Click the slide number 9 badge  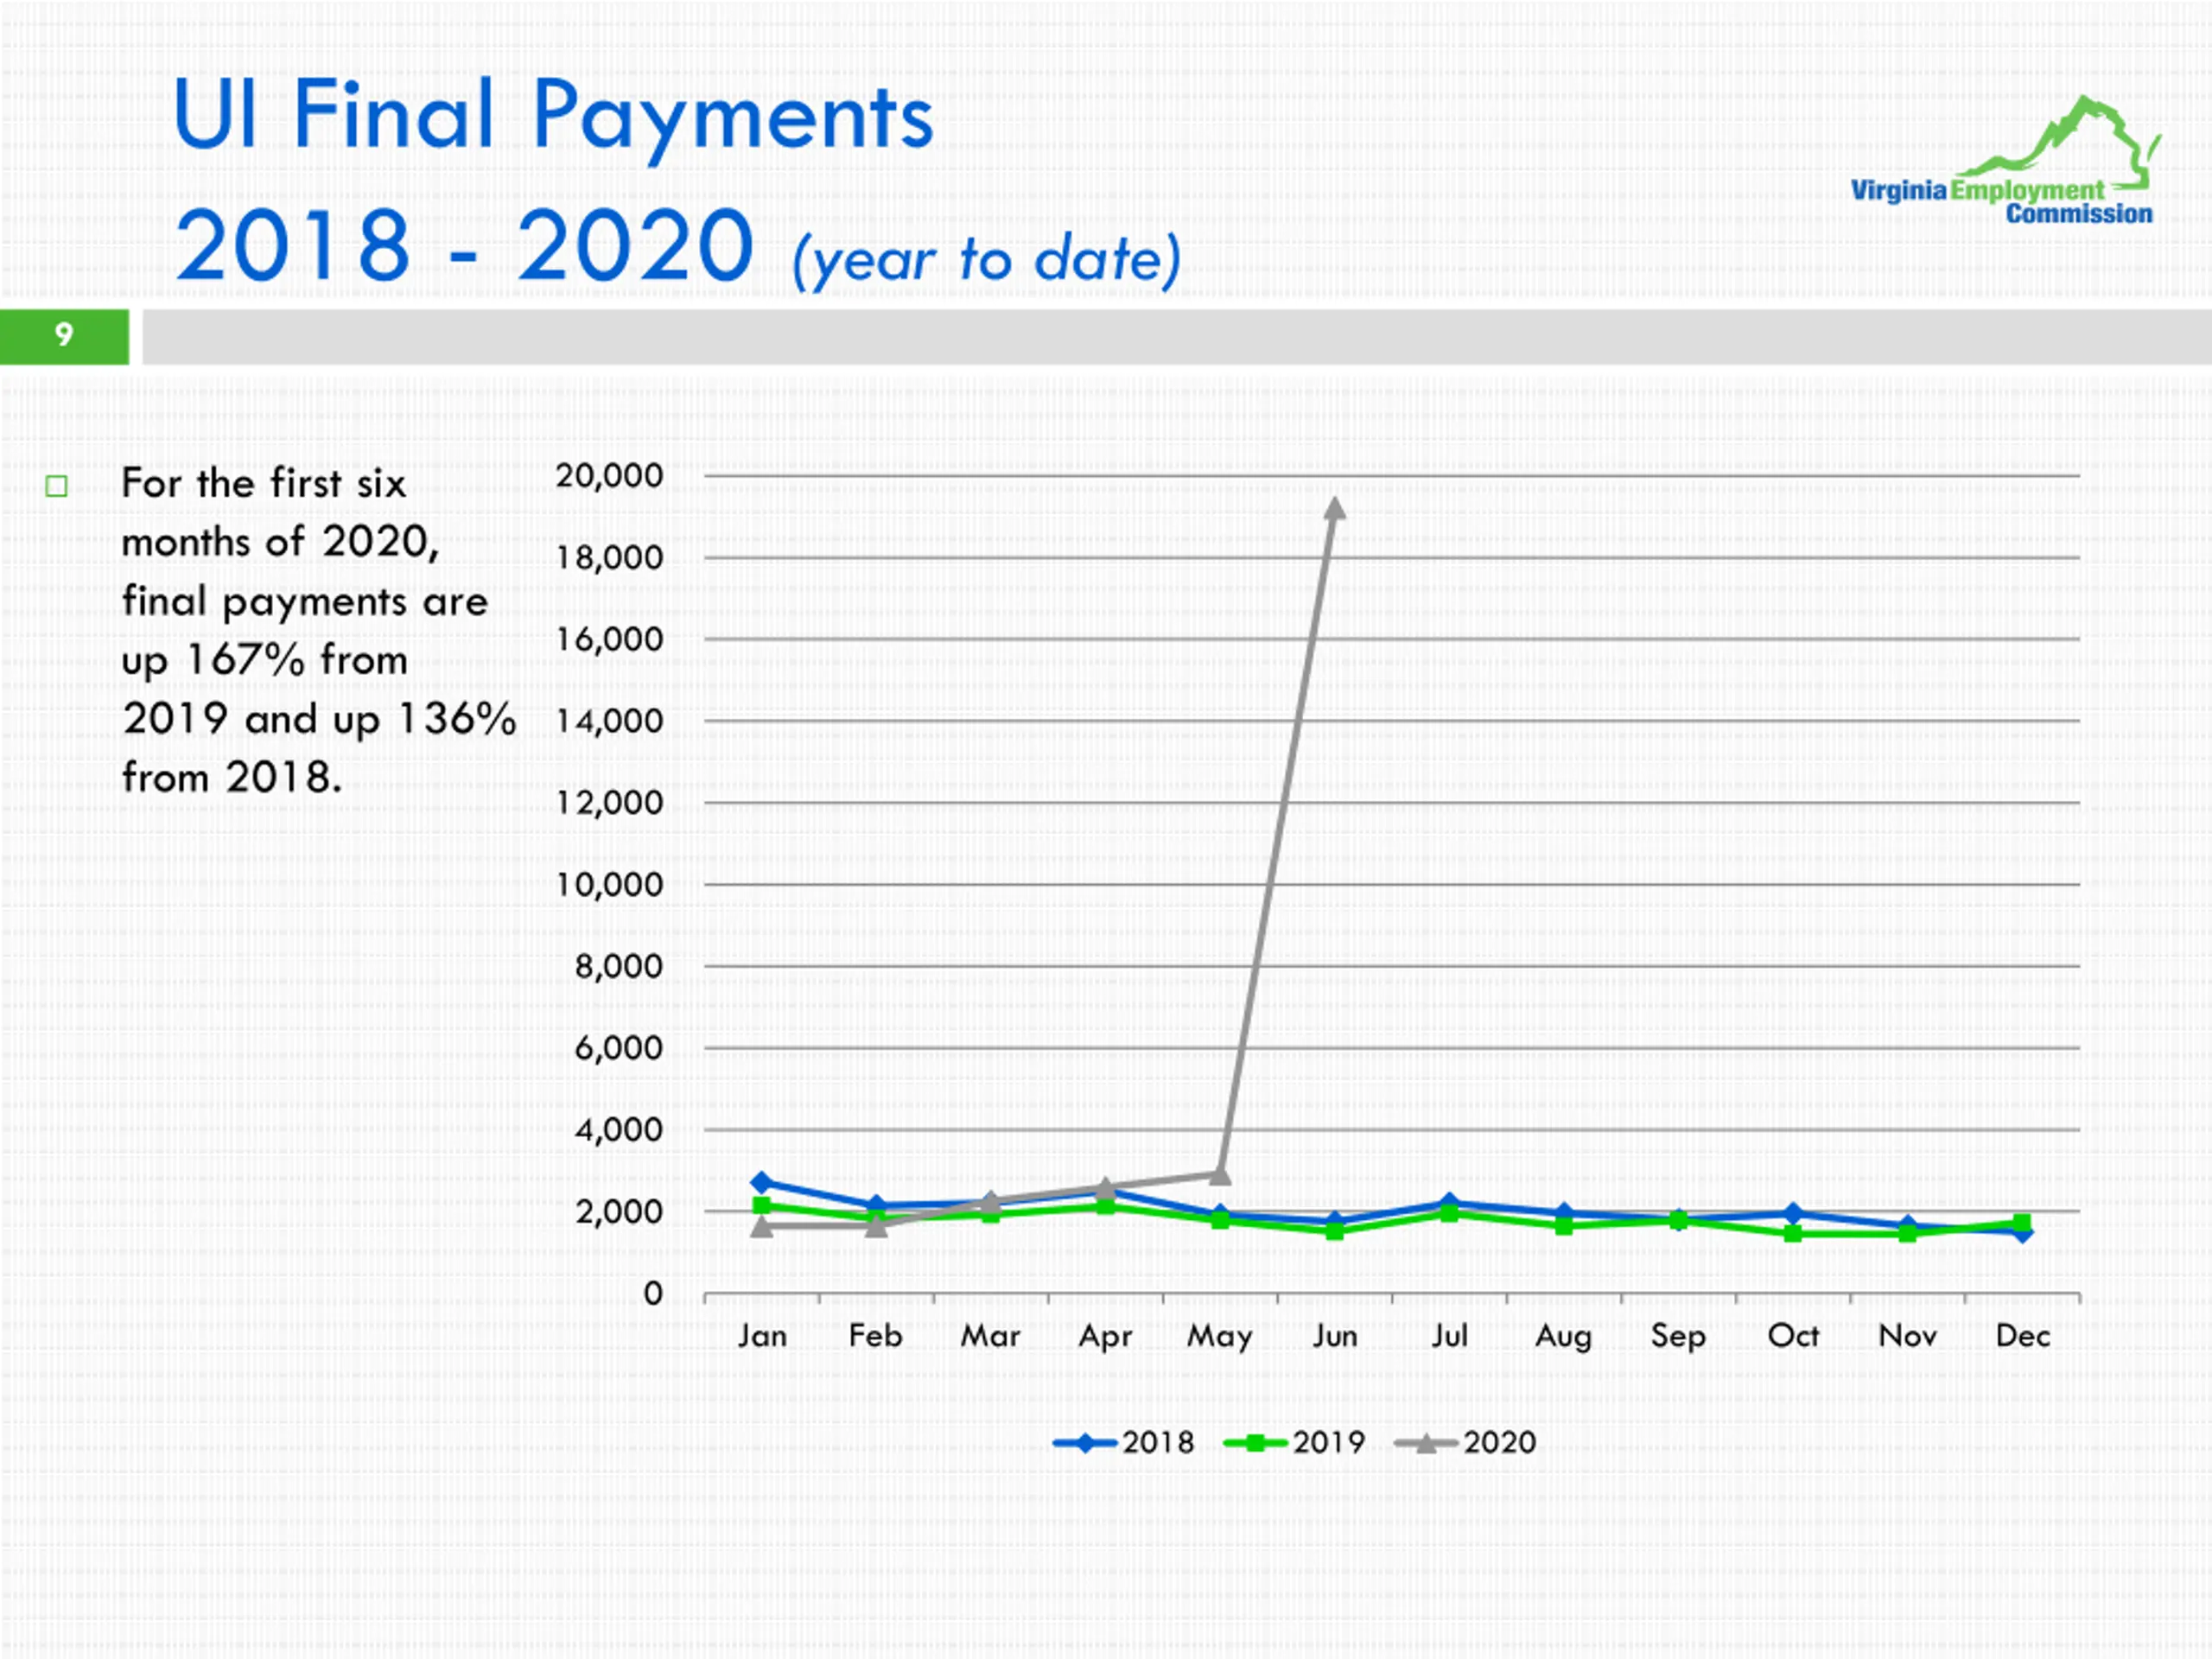(64, 336)
